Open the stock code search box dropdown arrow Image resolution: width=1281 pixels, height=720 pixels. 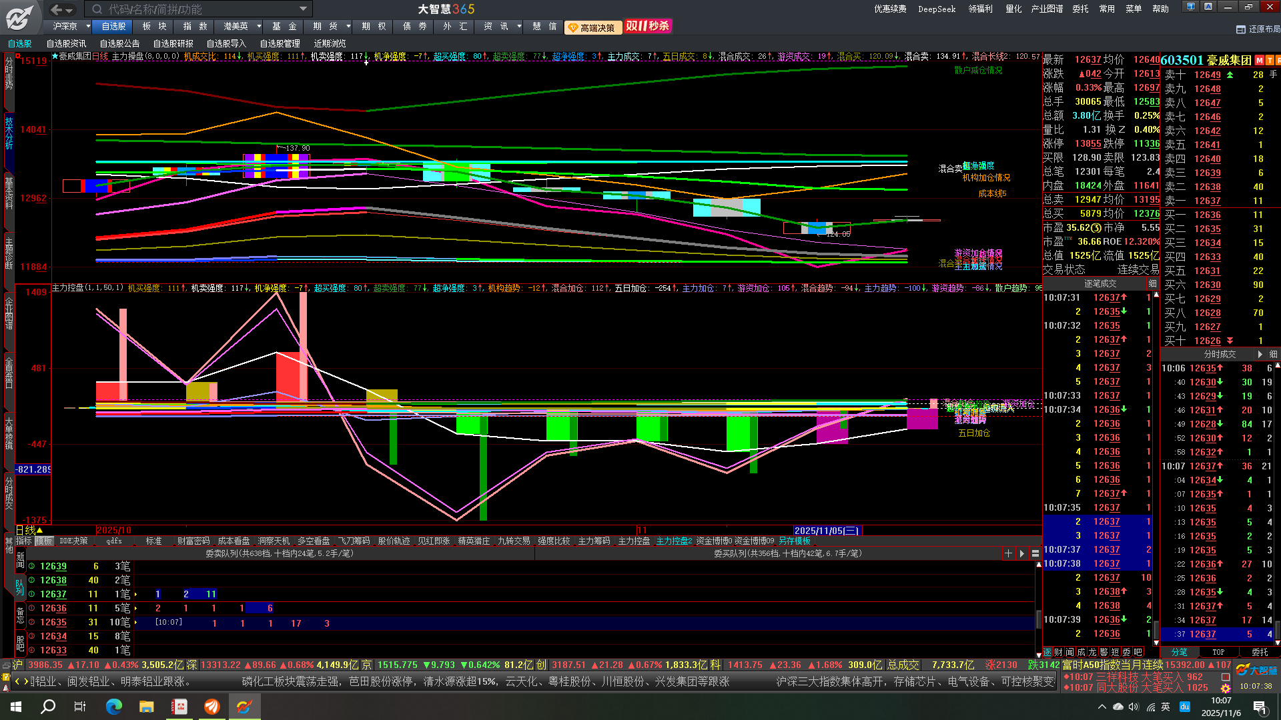click(x=303, y=9)
